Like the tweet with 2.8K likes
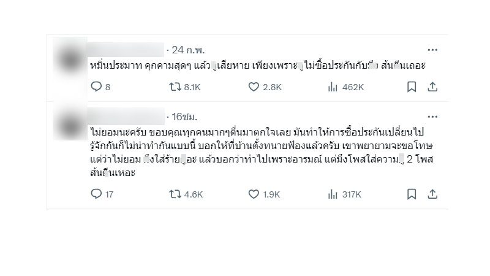The image size is (490, 276). click(x=254, y=87)
